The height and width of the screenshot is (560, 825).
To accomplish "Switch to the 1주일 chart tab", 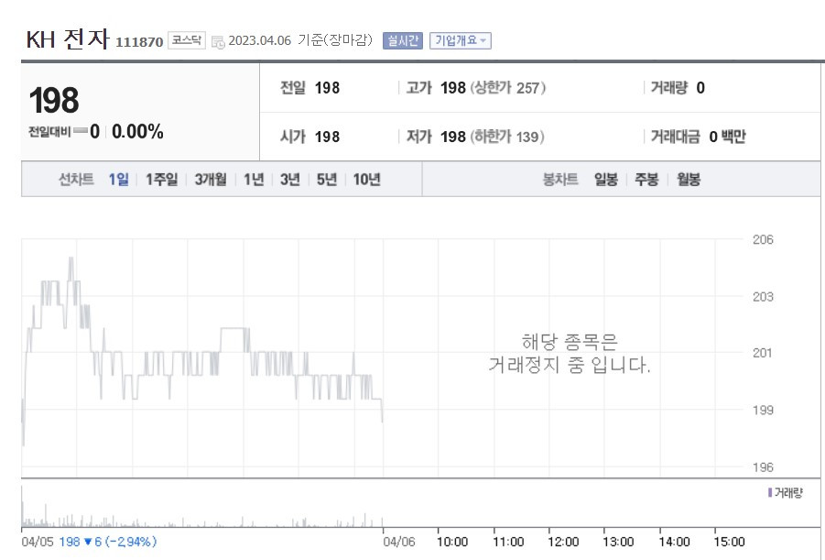I will [x=160, y=180].
